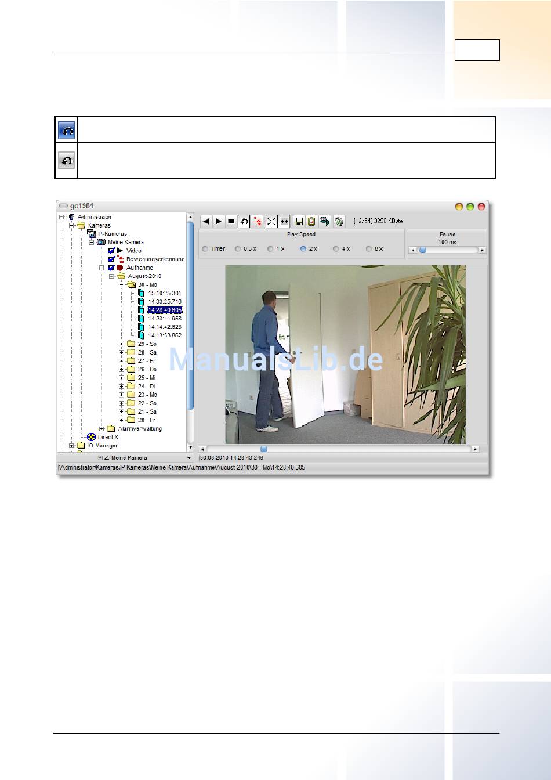The width and height of the screenshot is (551, 780).
Task: Select the 1 x play speed
Action: (270, 249)
